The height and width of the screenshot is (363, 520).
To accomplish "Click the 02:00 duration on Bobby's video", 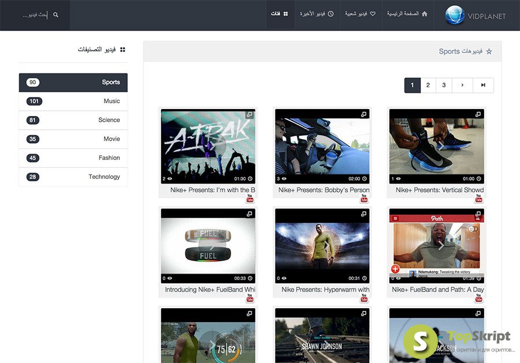I will click(354, 179).
